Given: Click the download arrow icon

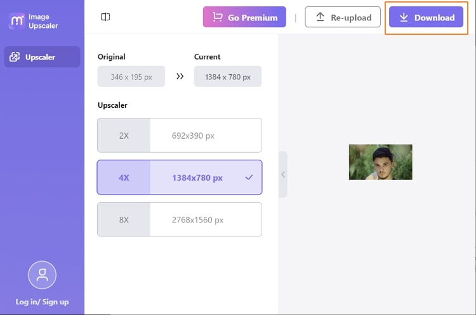Looking at the screenshot, I should coord(404,17).
